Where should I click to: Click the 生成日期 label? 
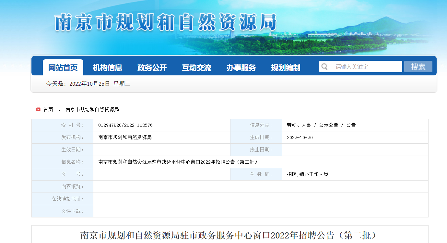click(x=261, y=137)
